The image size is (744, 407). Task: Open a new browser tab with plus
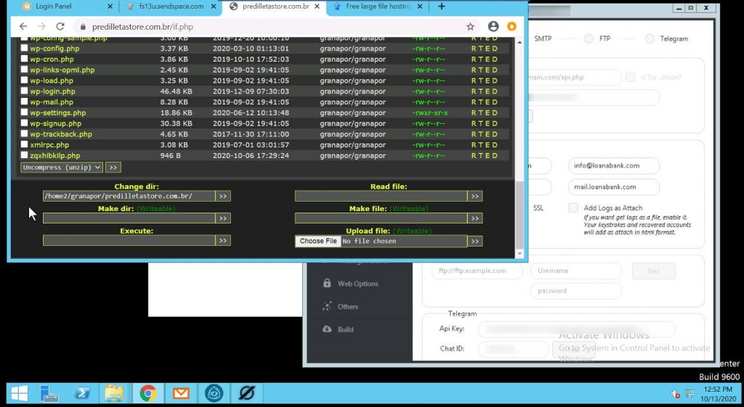coord(442,7)
